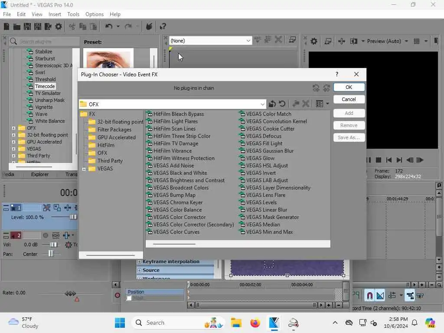Click the split screen view icon in preview
The image size is (444, 333).
[x=354, y=41]
